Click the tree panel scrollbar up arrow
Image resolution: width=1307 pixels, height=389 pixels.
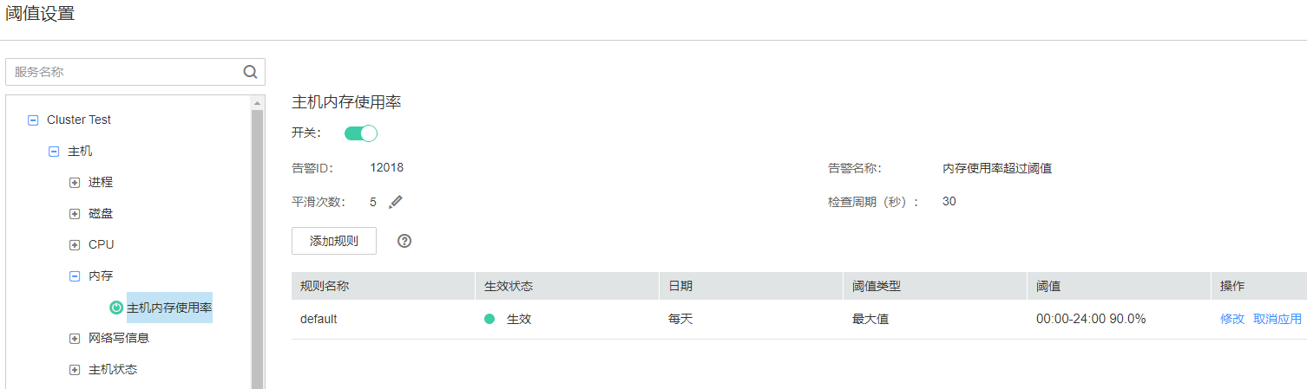click(257, 103)
